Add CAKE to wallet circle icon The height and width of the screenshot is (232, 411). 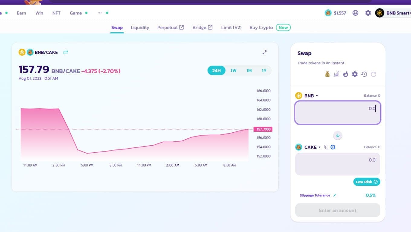click(x=333, y=147)
